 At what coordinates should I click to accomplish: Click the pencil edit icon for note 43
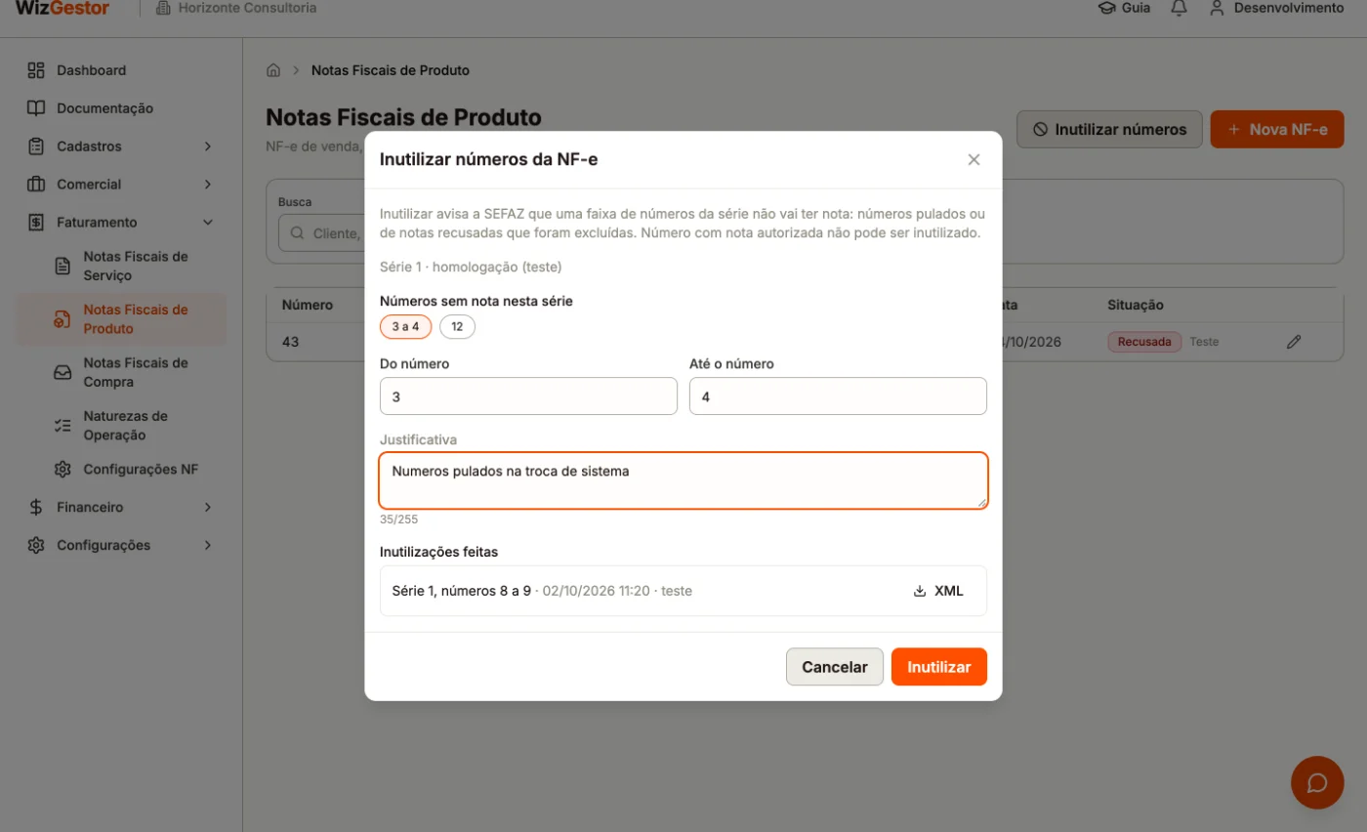(x=1294, y=342)
